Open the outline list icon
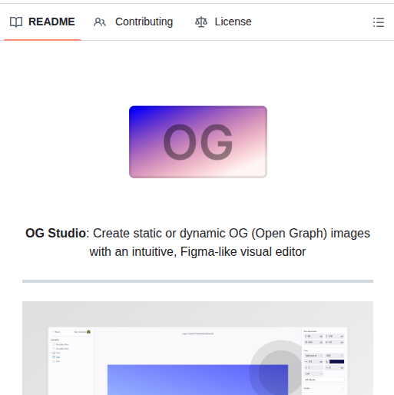The image size is (394, 395). pyautogui.click(x=379, y=22)
